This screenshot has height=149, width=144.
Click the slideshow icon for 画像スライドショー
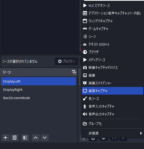(x=85, y=83)
